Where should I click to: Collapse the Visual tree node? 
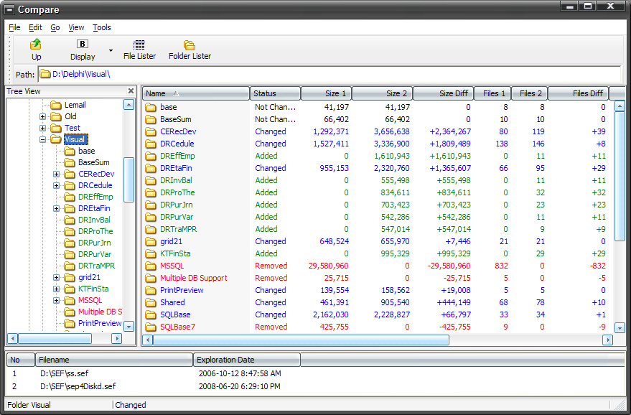click(x=43, y=140)
